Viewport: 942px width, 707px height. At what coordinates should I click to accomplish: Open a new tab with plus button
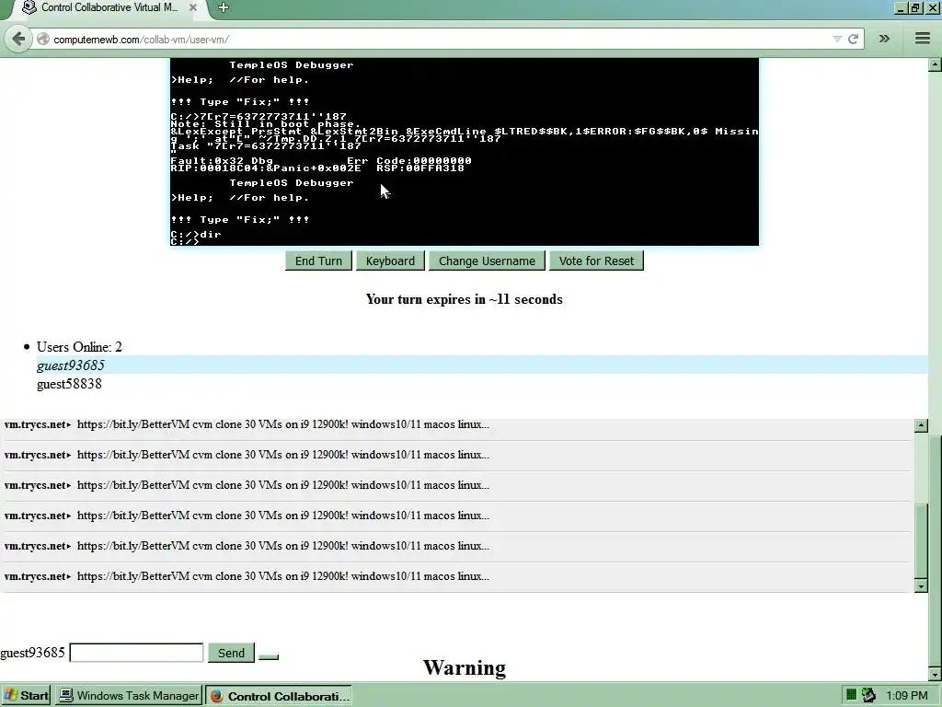click(224, 7)
